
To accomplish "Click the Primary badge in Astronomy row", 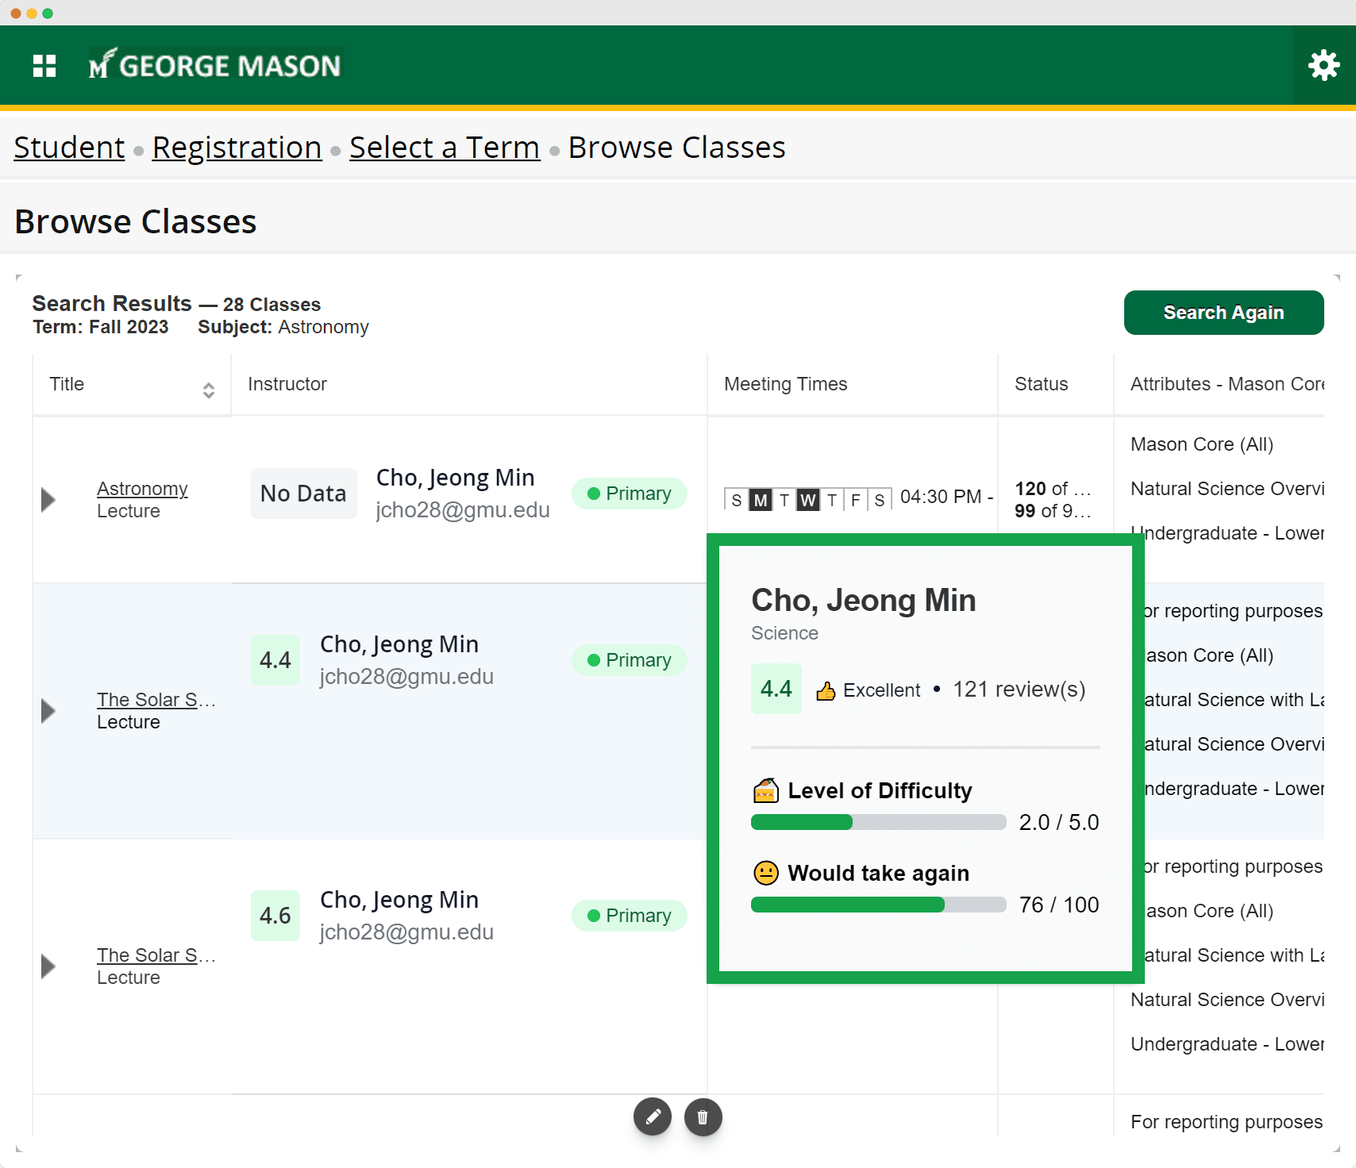I will coord(630,494).
